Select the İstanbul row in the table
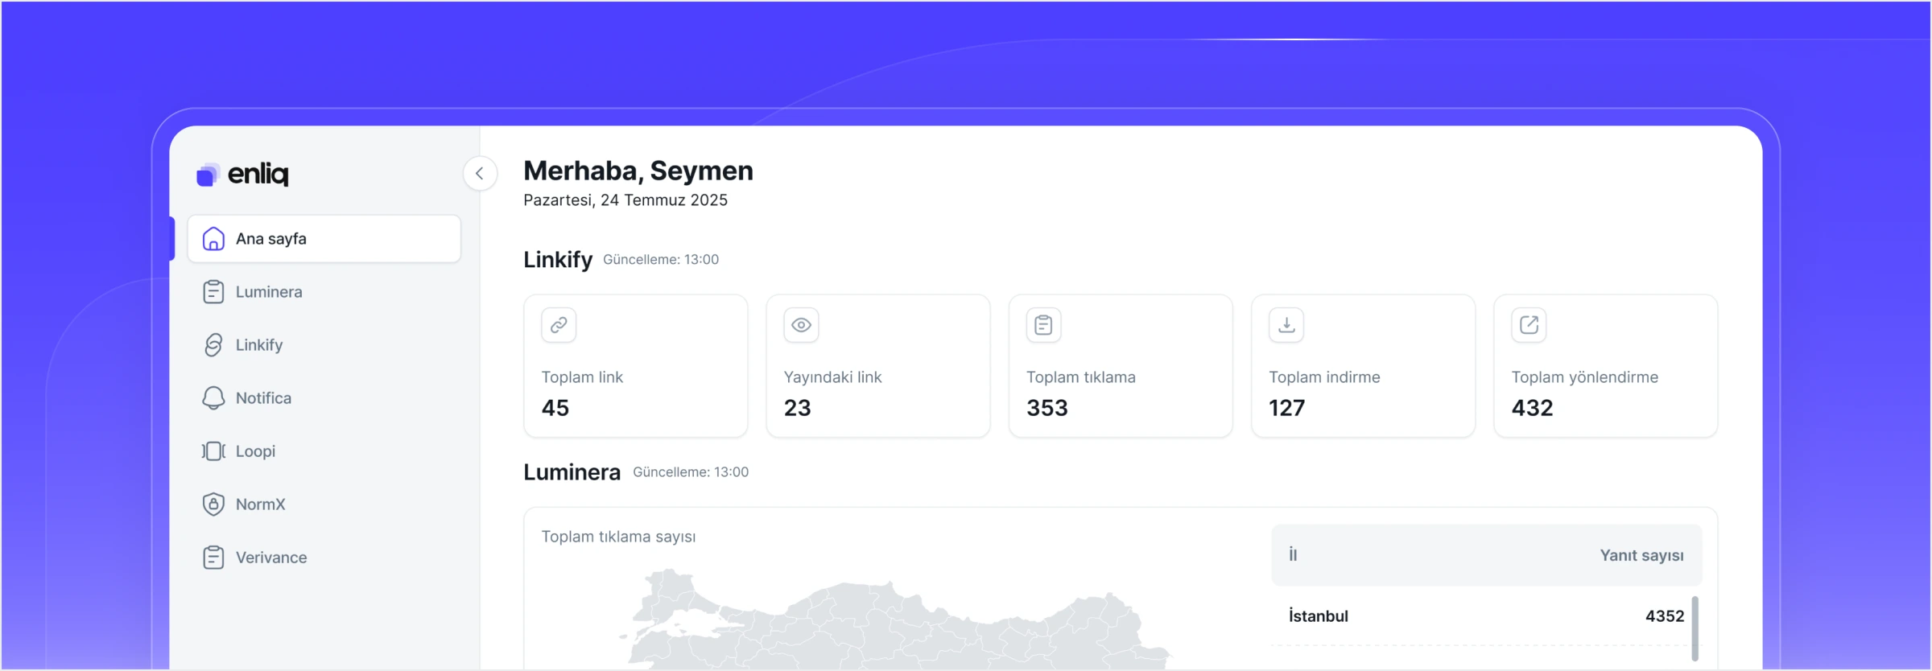 pyautogui.click(x=1486, y=616)
